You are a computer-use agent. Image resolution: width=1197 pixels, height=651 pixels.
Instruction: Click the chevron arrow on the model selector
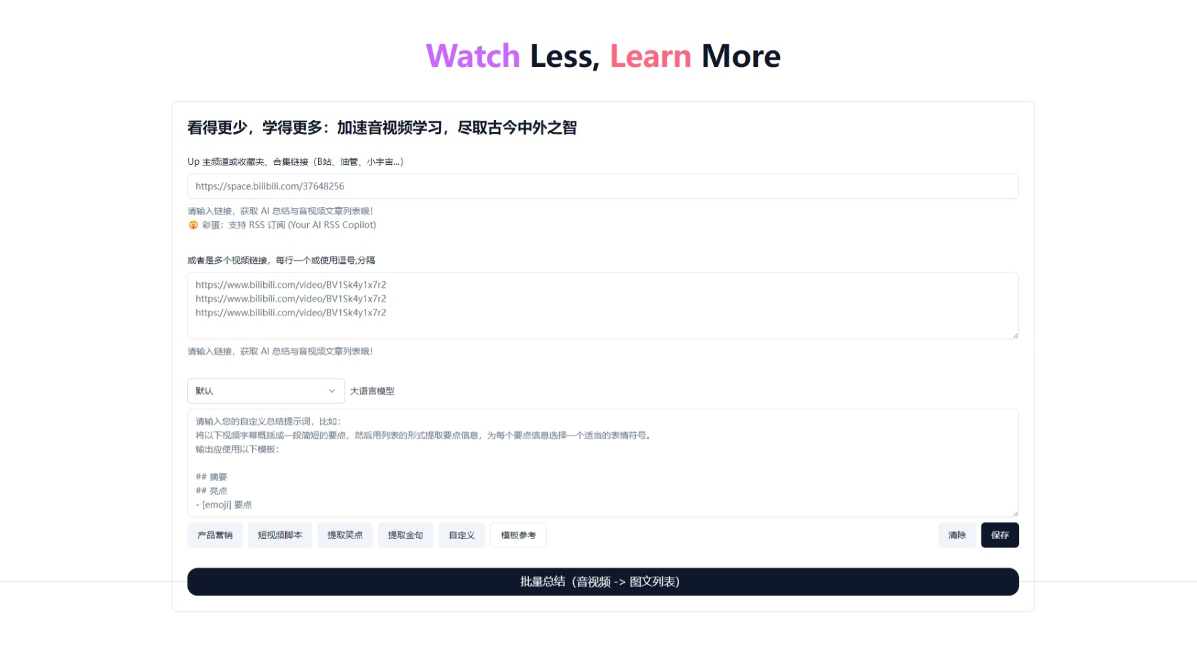pos(331,390)
